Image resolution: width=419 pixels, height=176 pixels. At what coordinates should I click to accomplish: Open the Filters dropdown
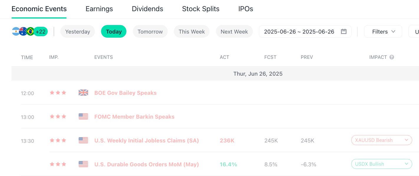[383, 31]
